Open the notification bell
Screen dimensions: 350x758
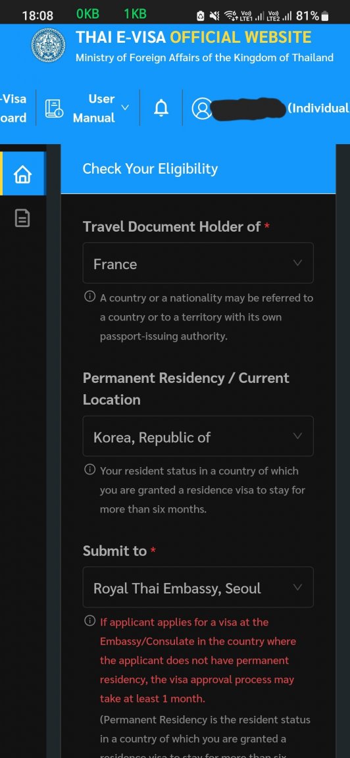coord(161,109)
